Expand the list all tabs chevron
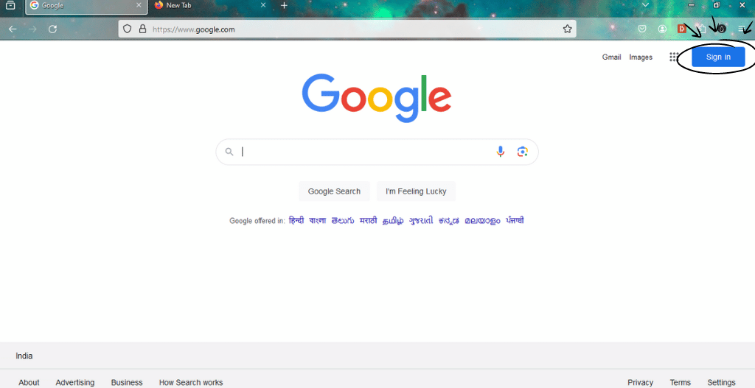This screenshot has width=755, height=388. click(646, 5)
